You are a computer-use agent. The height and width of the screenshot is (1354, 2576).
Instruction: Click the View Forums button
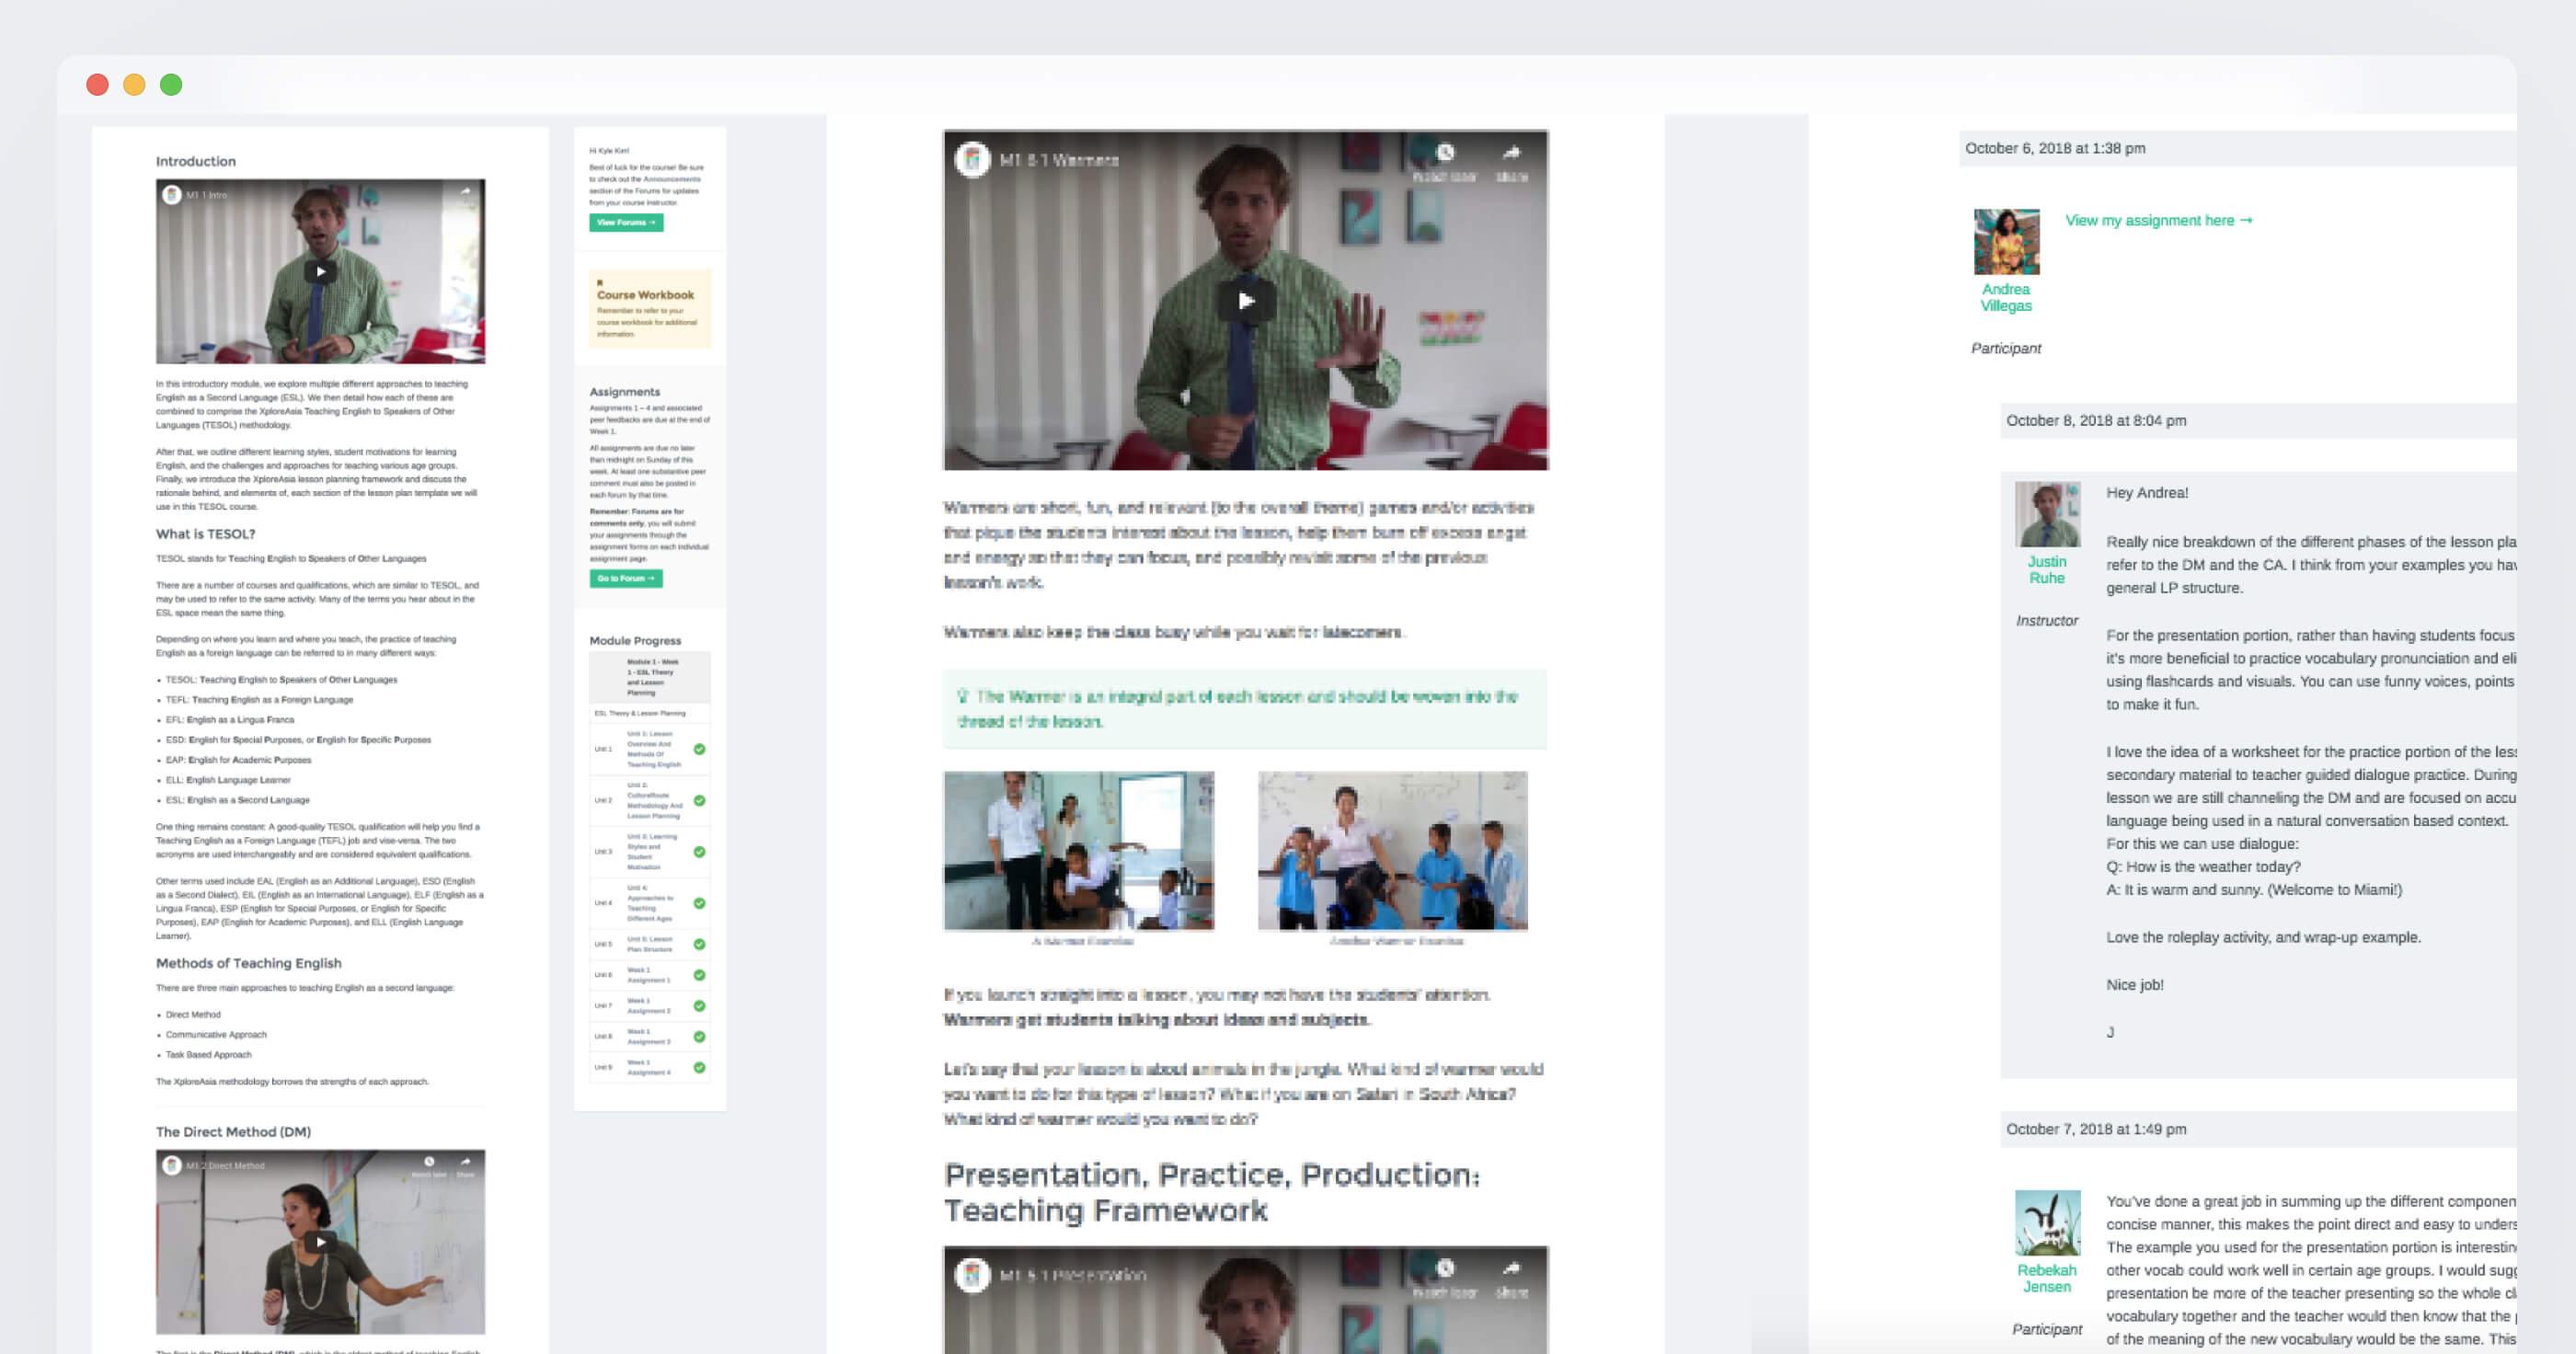[626, 222]
